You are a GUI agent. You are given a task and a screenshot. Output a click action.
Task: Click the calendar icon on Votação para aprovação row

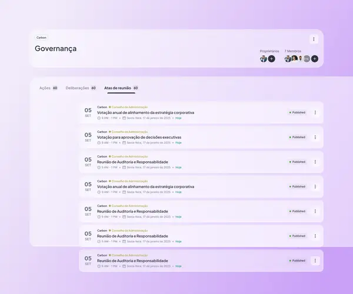point(124,143)
